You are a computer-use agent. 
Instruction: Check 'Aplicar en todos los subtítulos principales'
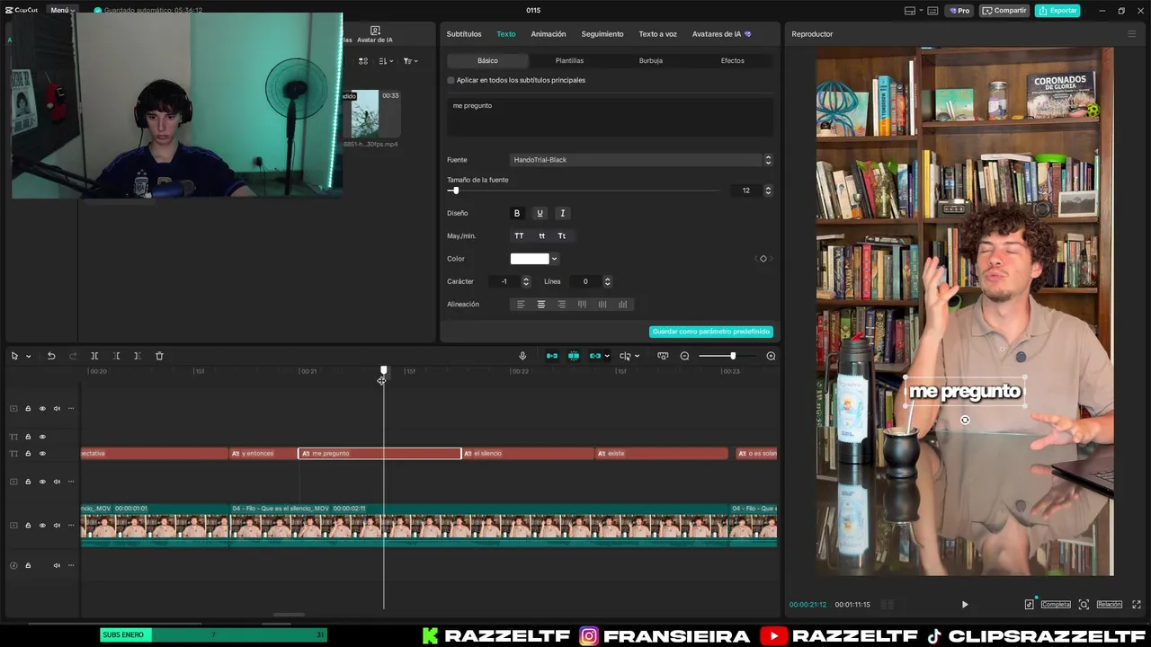tap(451, 80)
